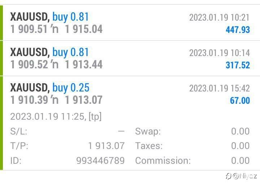Click the Taxes 0.00 value
The width and height of the screenshot is (260, 188).
point(240,146)
